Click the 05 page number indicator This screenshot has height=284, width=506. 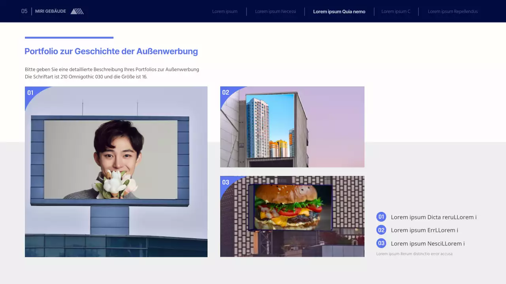click(24, 11)
